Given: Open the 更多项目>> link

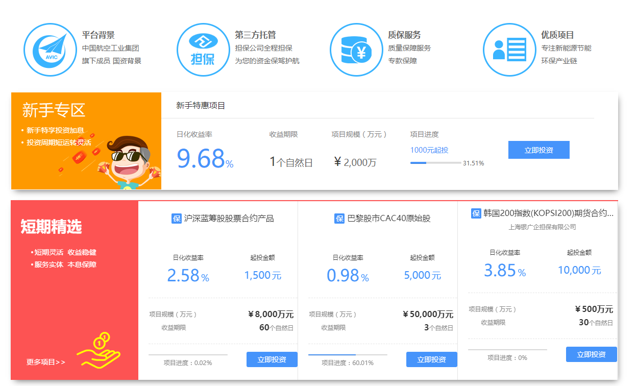Looking at the screenshot, I should pyautogui.click(x=46, y=362).
